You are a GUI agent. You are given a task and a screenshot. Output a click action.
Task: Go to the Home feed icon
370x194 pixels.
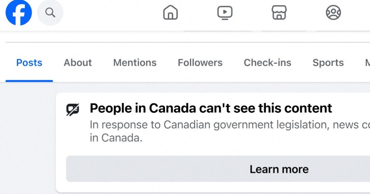[171, 13]
